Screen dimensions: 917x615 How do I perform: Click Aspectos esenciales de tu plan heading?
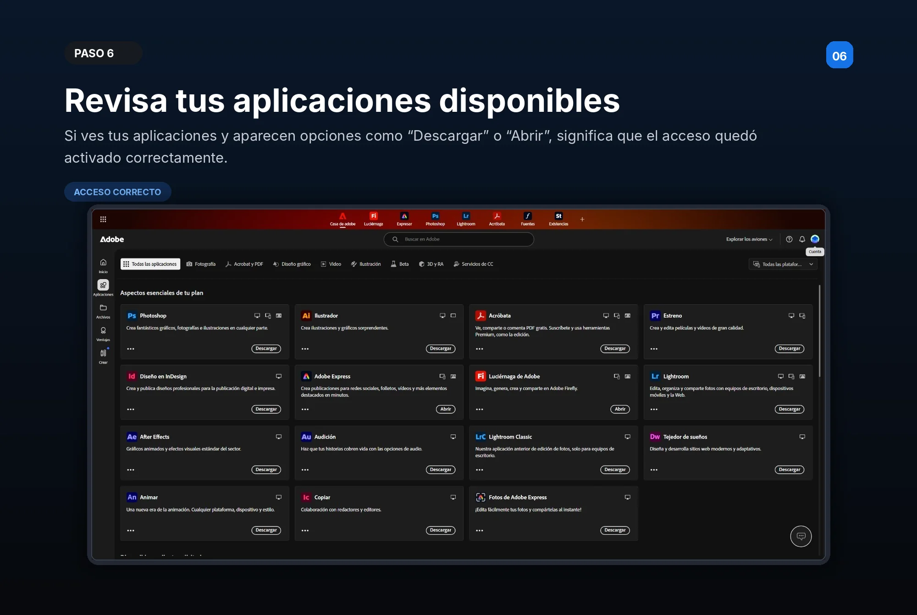pos(161,293)
